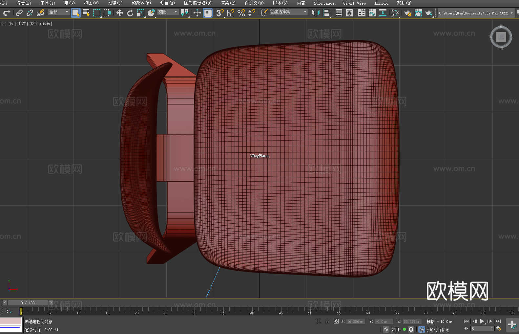Click the ViewCube top face
The width and height of the screenshot is (519, 334).
pos(501,37)
